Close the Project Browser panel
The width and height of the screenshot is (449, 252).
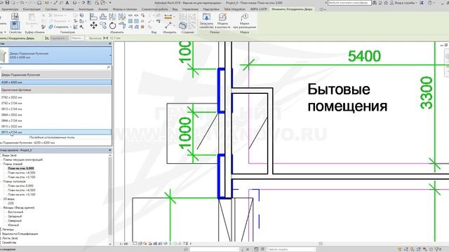pyautogui.click(x=110, y=150)
